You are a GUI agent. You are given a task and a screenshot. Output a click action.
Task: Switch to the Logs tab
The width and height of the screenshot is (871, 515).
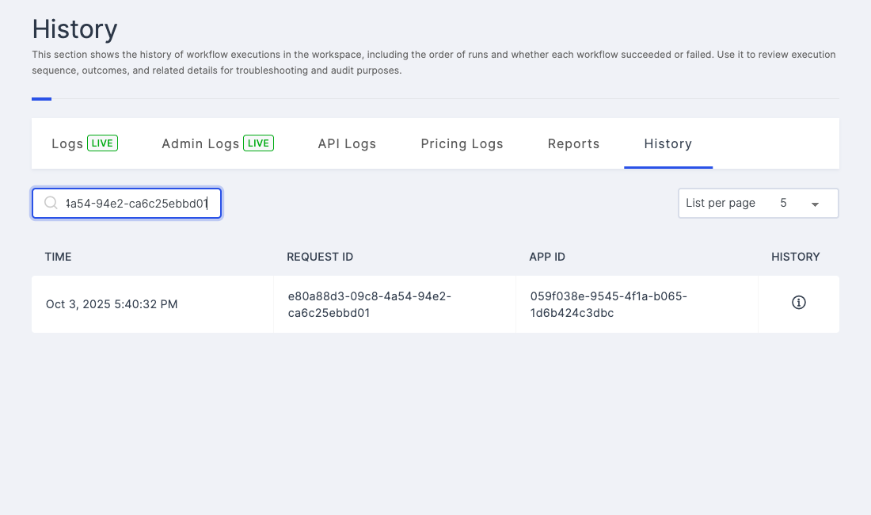67,144
